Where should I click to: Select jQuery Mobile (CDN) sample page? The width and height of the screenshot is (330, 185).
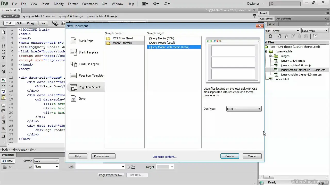161,38
